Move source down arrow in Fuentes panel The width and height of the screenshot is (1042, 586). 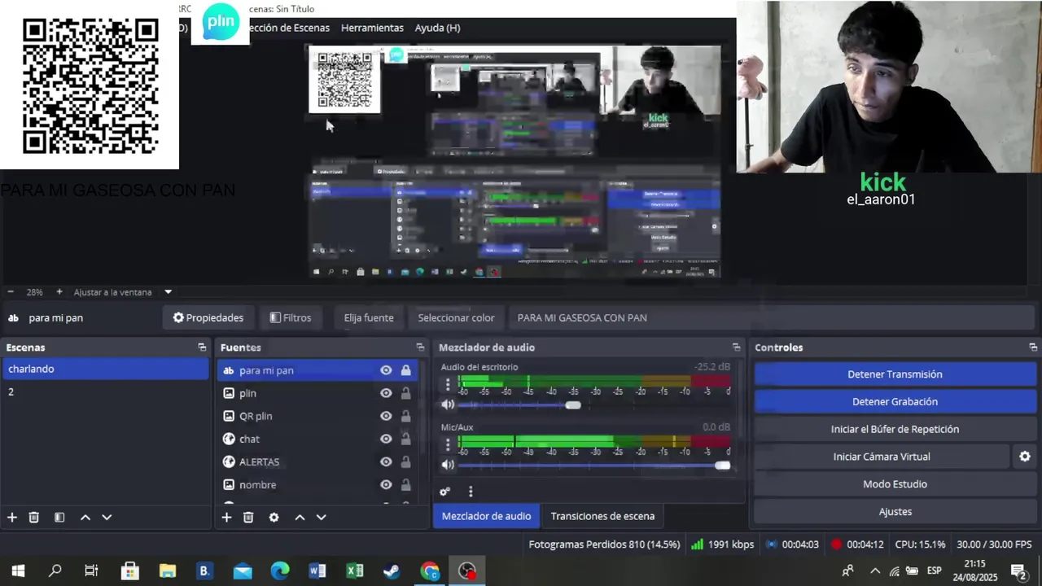click(x=322, y=518)
